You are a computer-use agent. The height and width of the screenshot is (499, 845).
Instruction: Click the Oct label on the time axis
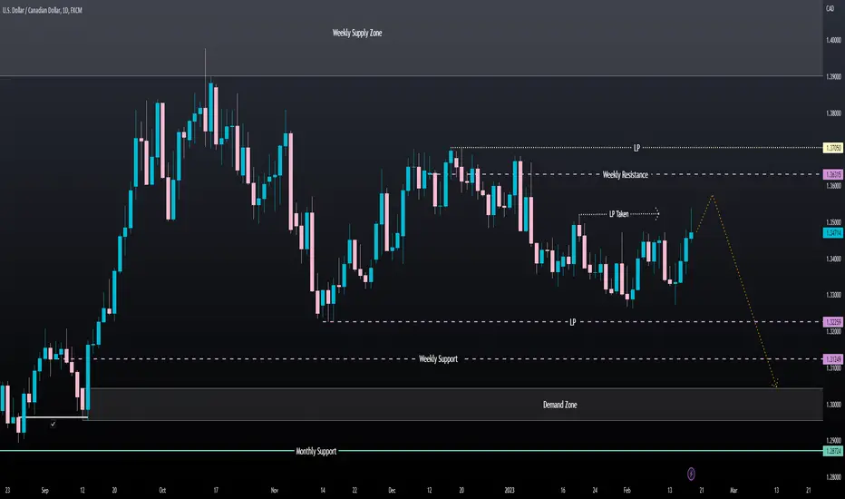[x=162, y=490]
